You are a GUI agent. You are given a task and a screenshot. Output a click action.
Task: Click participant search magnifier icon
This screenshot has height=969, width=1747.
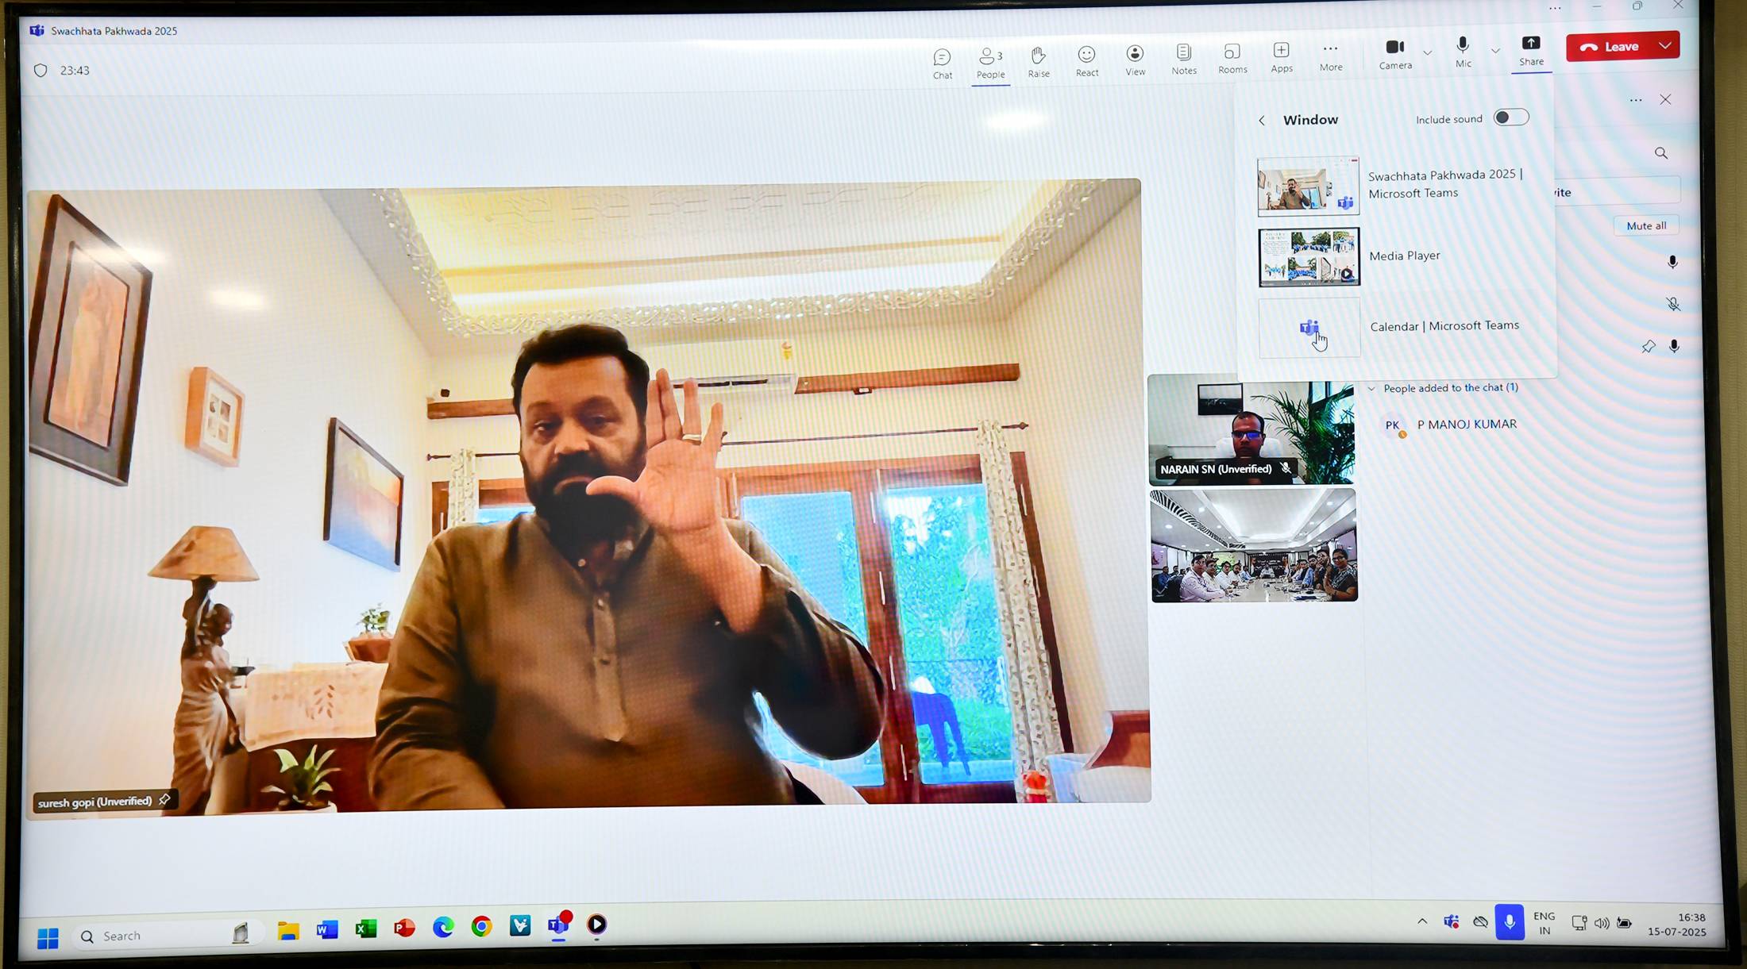tap(1660, 153)
